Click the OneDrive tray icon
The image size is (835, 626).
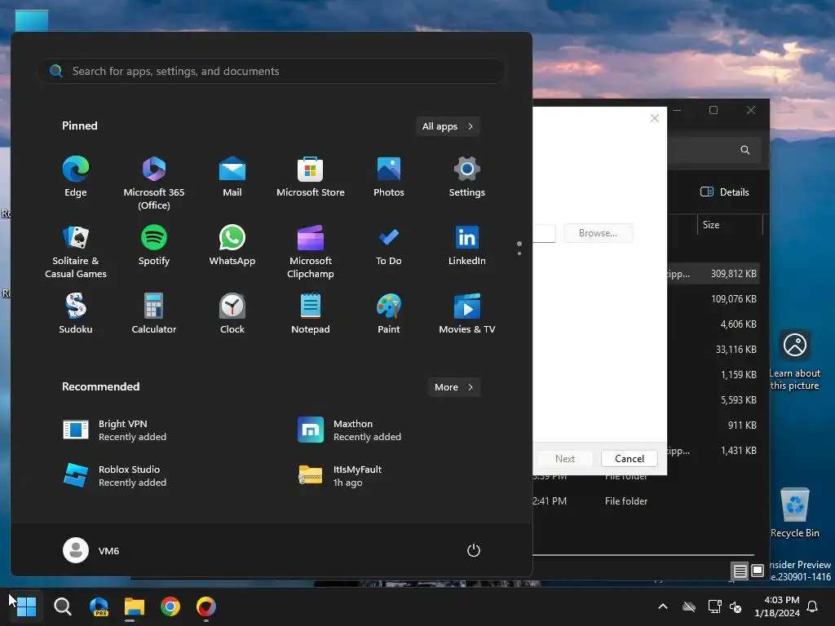coord(688,606)
